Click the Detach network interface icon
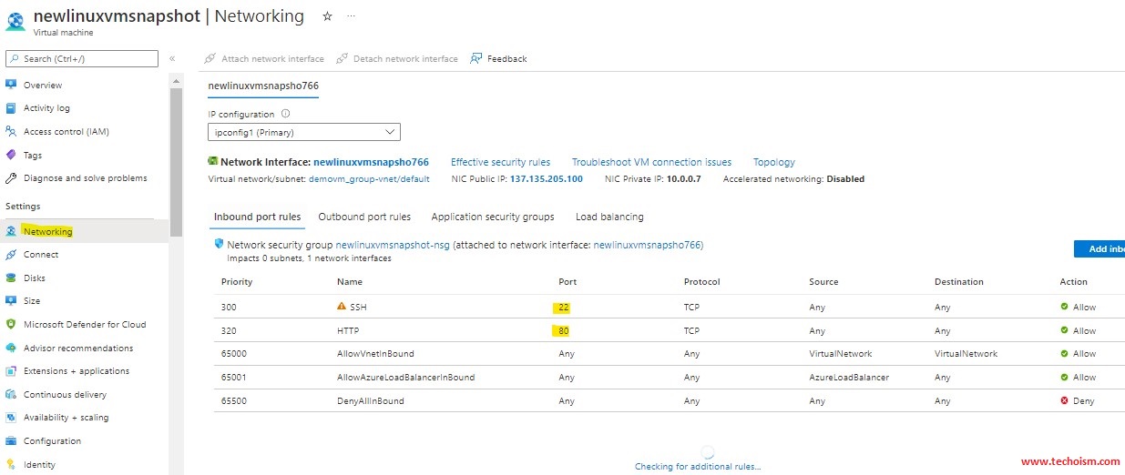 343,58
